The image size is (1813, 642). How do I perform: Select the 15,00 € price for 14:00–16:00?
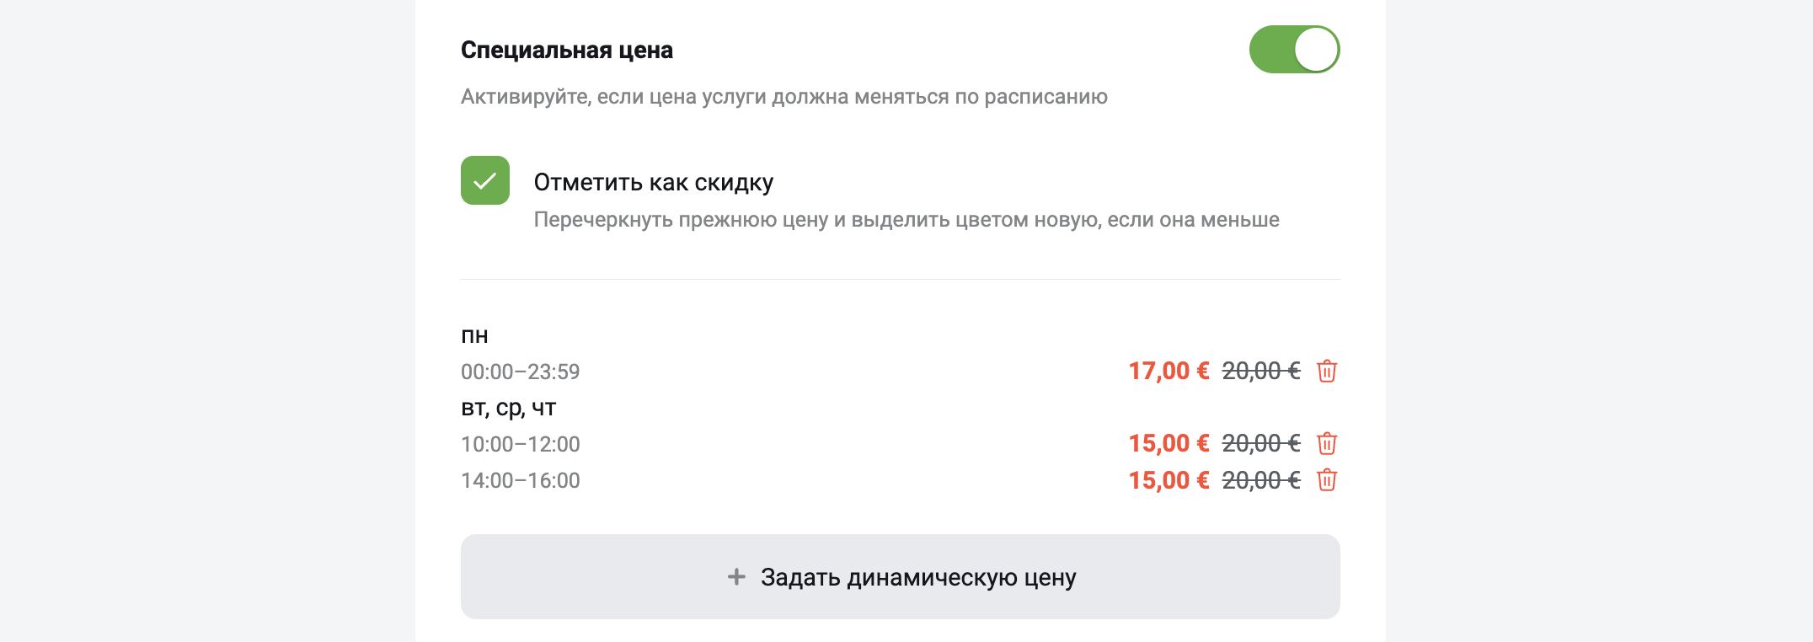[x=1169, y=480]
